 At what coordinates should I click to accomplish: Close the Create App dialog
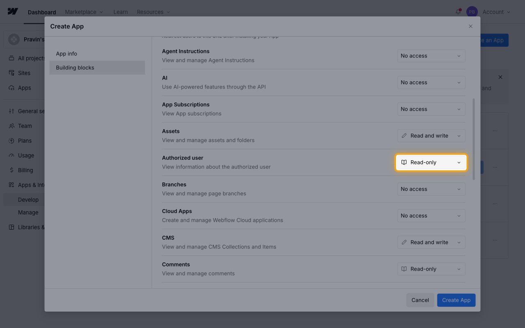470,26
